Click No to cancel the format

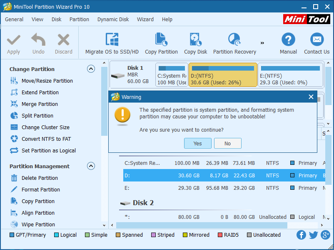pos(227,143)
